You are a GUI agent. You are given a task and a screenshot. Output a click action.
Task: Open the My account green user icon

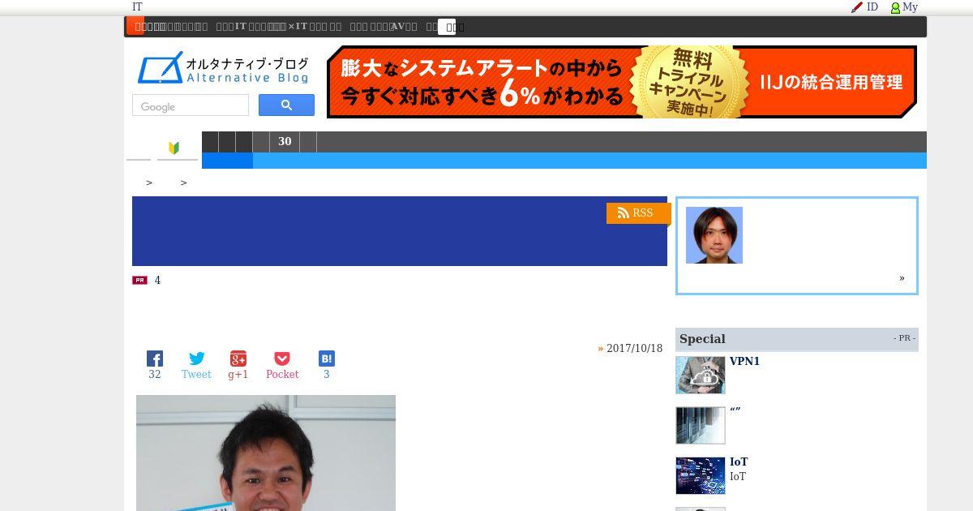(904, 7)
